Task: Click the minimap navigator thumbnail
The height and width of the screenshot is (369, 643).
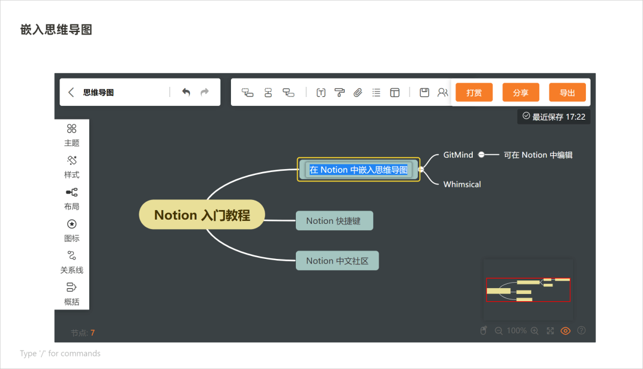Action: pos(528,289)
